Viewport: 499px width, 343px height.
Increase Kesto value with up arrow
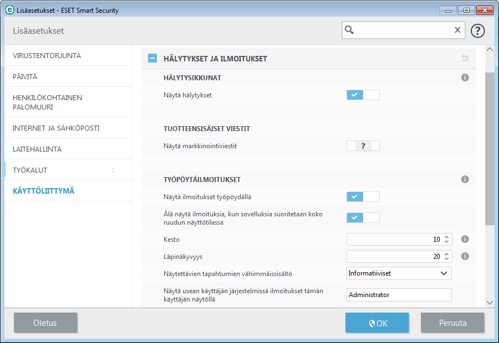(446, 237)
